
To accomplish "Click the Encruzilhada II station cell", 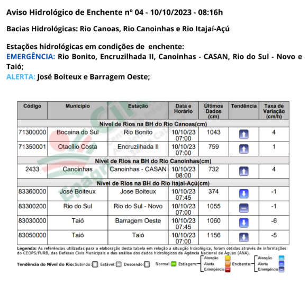I will tap(138, 149).
